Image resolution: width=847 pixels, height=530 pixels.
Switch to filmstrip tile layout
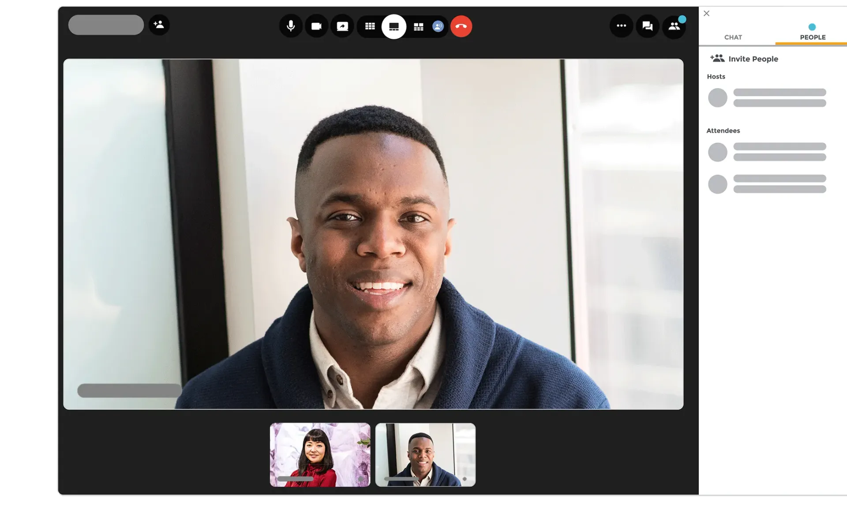(418, 26)
